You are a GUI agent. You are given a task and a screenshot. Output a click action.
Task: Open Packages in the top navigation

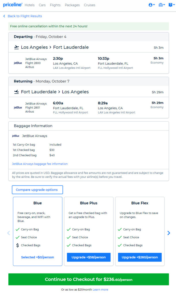pyautogui.click(x=72, y=5)
